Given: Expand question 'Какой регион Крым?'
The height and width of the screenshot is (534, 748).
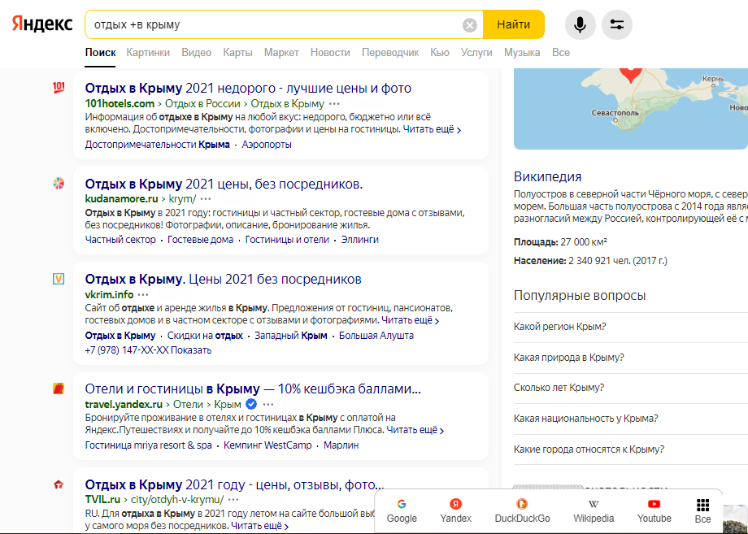Looking at the screenshot, I should [x=631, y=327].
